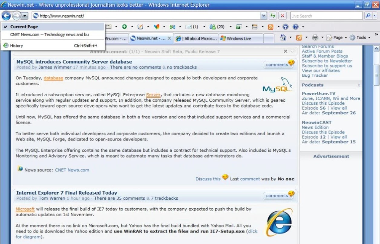
Task: Open the address bar dropdown arrow
Action: 264,16
